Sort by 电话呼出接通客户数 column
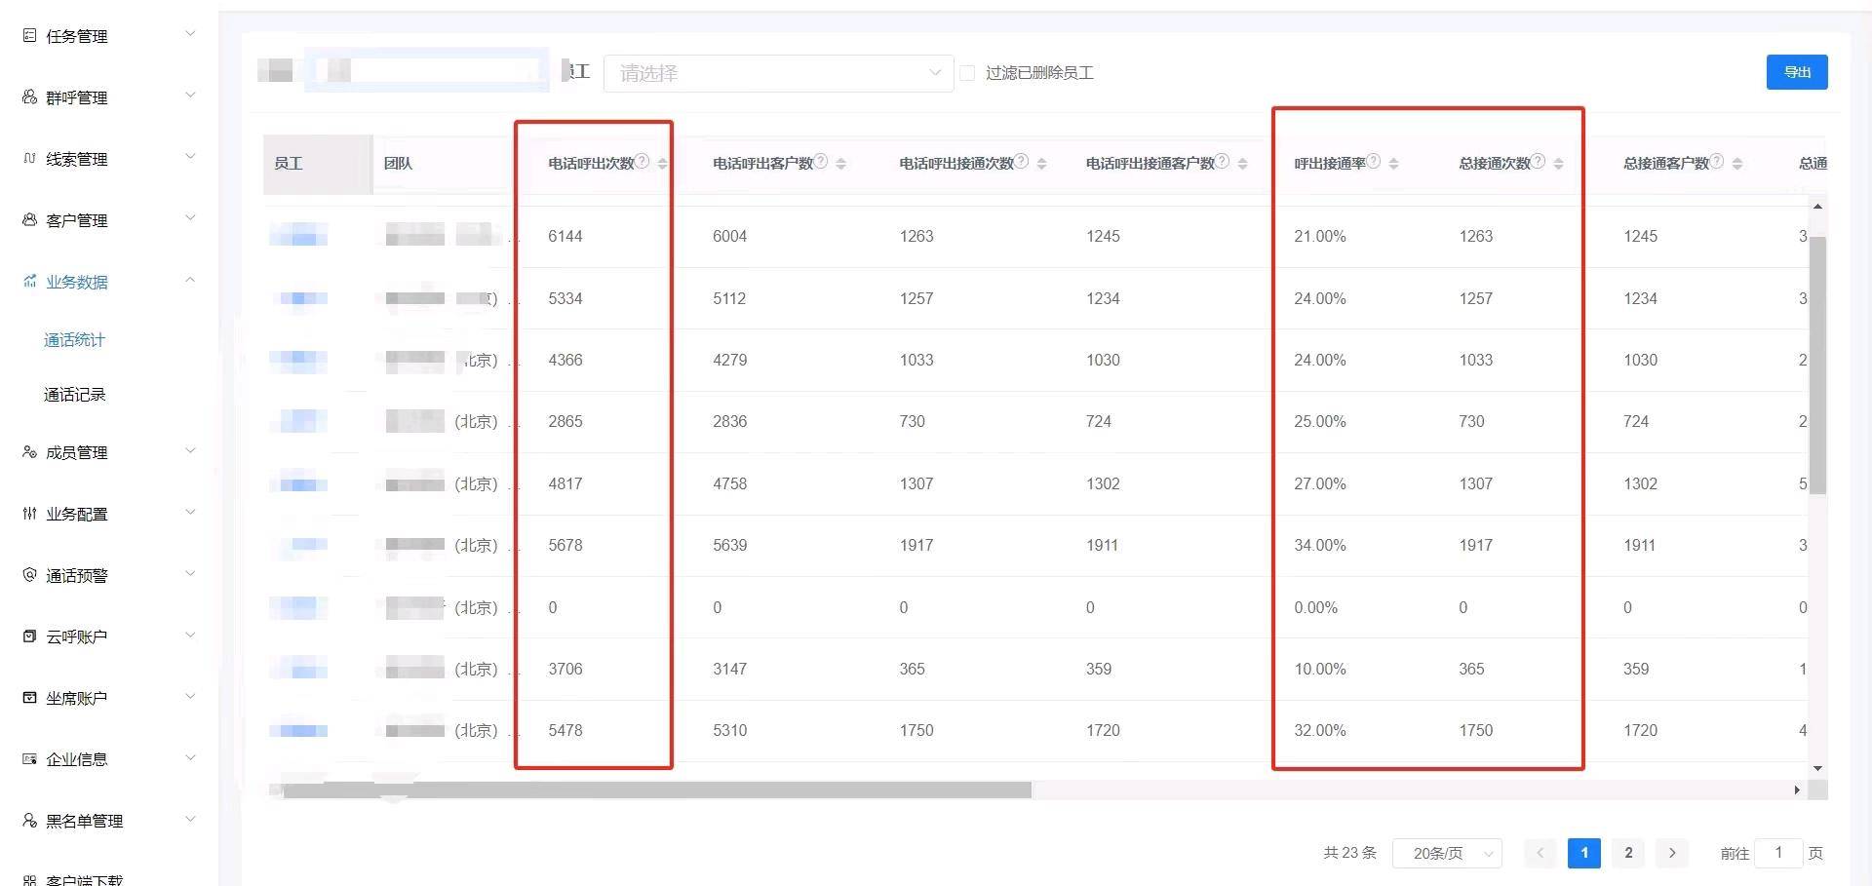Image resolution: width=1872 pixels, height=886 pixels. click(x=1242, y=164)
